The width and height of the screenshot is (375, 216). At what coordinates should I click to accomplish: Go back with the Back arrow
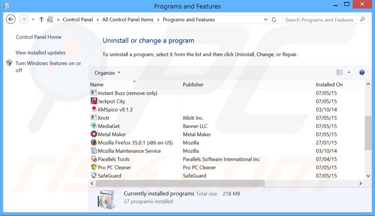(x=10, y=20)
